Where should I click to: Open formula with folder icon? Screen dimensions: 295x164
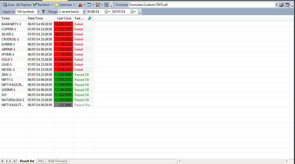[x=281, y=5]
